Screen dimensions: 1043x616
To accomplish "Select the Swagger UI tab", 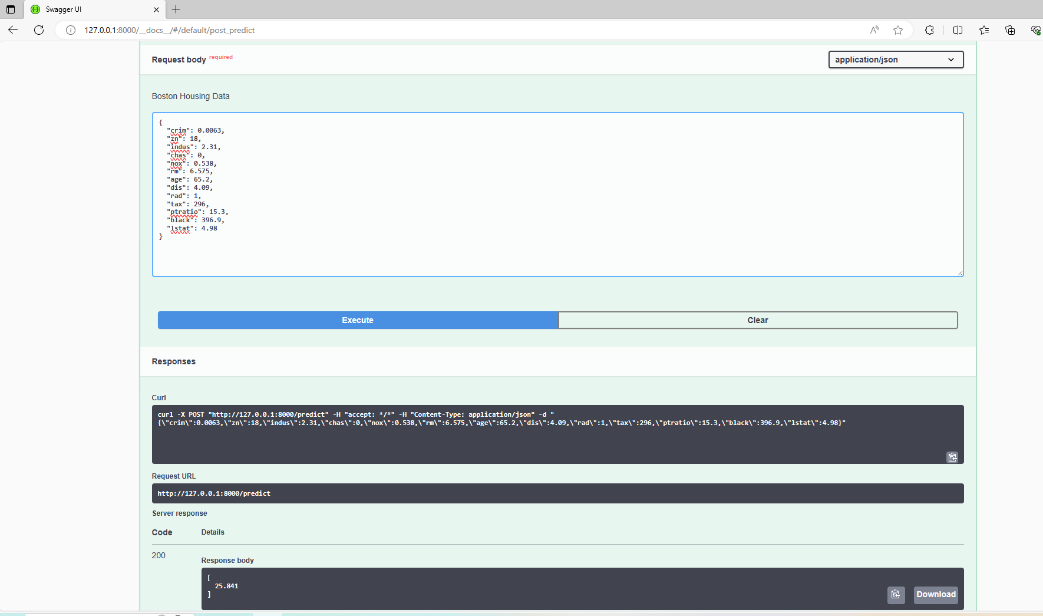I will click(x=88, y=9).
